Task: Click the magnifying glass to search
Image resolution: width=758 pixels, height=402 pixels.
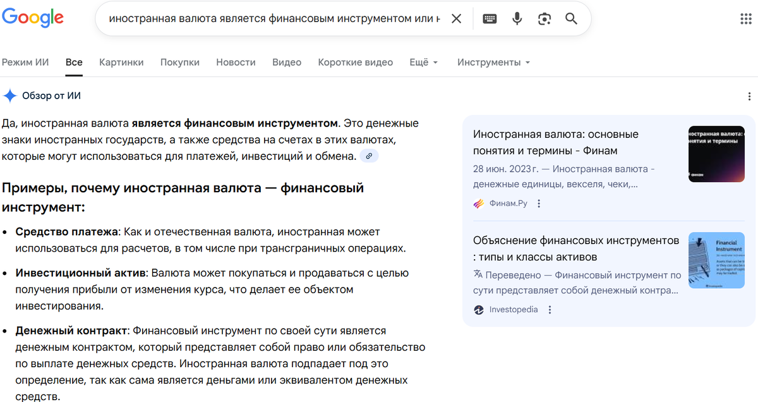Action: (x=571, y=18)
